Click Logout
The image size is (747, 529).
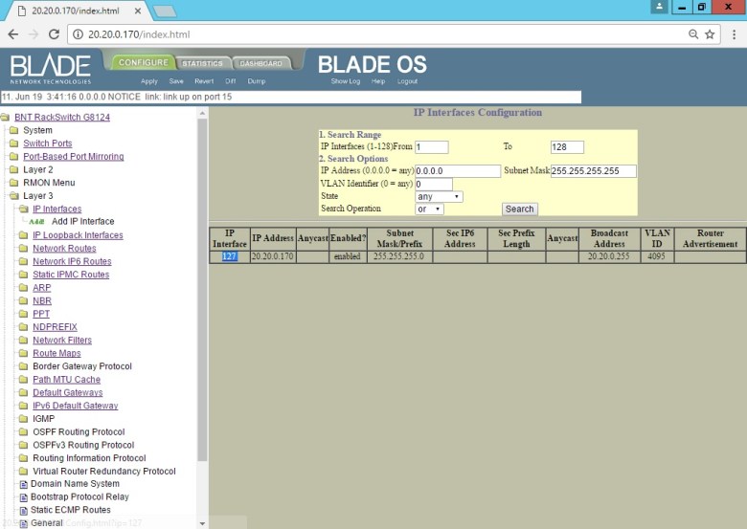tap(407, 81)
